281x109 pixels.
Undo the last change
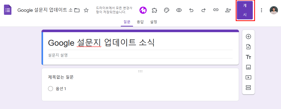tap(191, 10)
